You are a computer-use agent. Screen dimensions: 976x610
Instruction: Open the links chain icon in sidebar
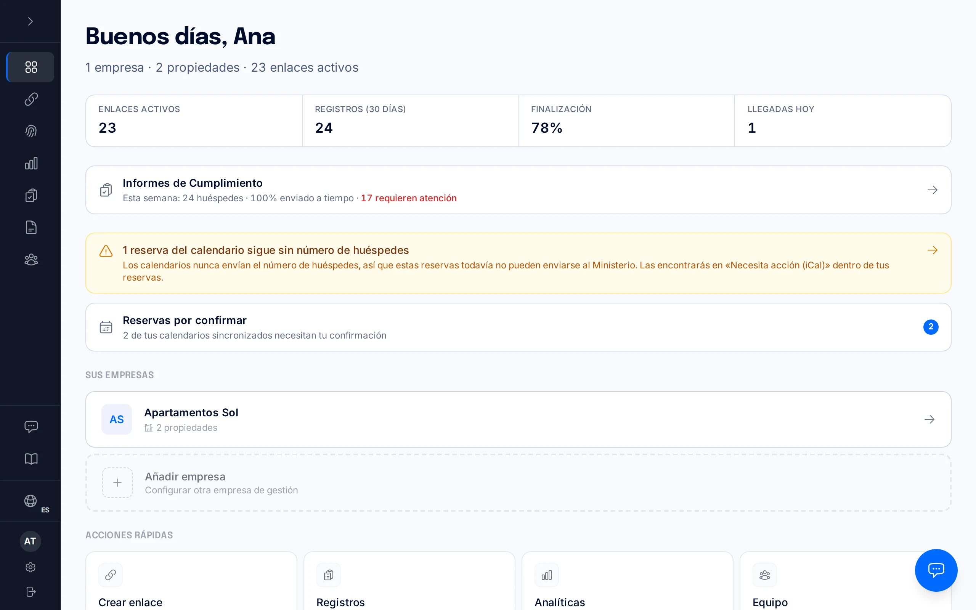point(30,99)
